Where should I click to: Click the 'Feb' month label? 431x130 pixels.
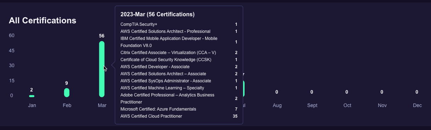pos(67,105)
